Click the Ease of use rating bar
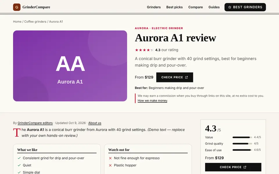 coord(242,150)
